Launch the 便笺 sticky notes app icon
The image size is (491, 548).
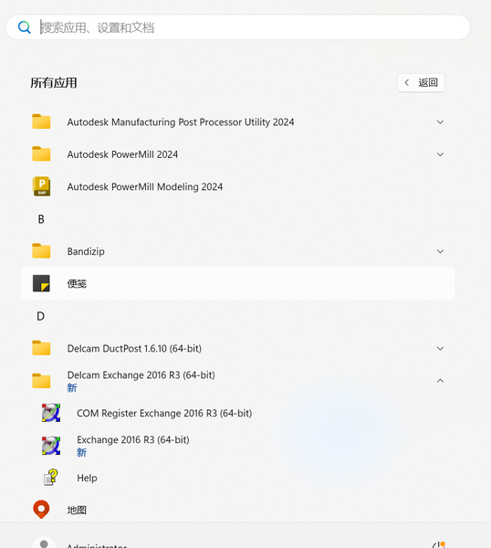(x=41, y=283)
